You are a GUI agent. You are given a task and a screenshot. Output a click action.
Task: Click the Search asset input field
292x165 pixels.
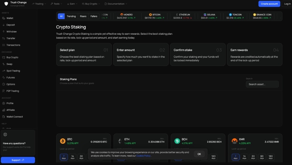pyautogui.click(x=262, y=84)
